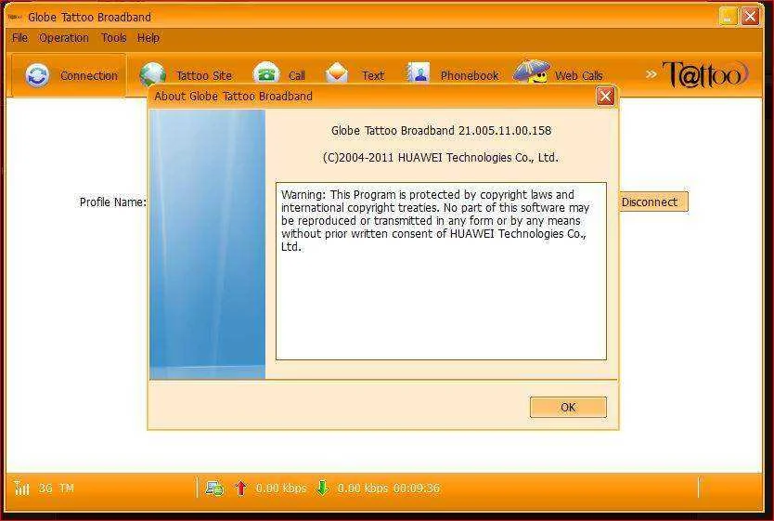Click the app icon in title bar
This screenshot has width=774, height=521.
tap(15, 18)
